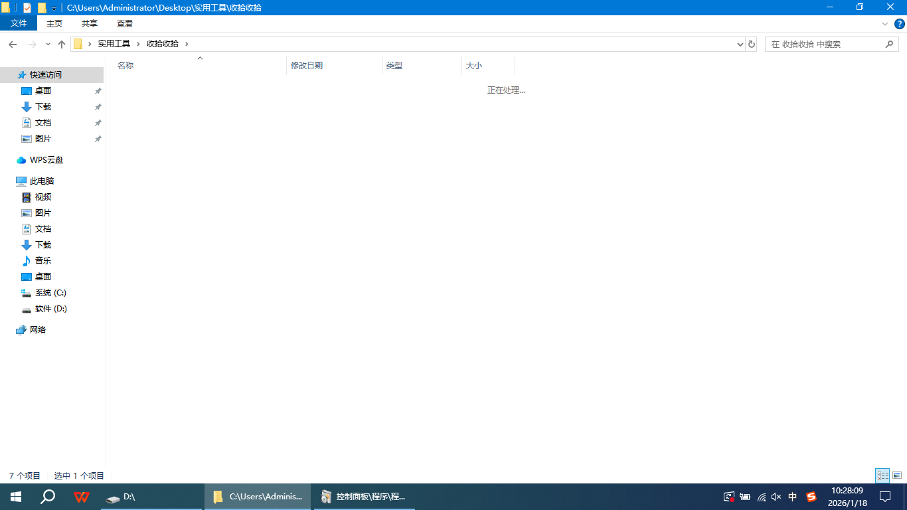907x510 pixels.
Task: Toggle the volume mute tray icon
Action: [776, 497]
